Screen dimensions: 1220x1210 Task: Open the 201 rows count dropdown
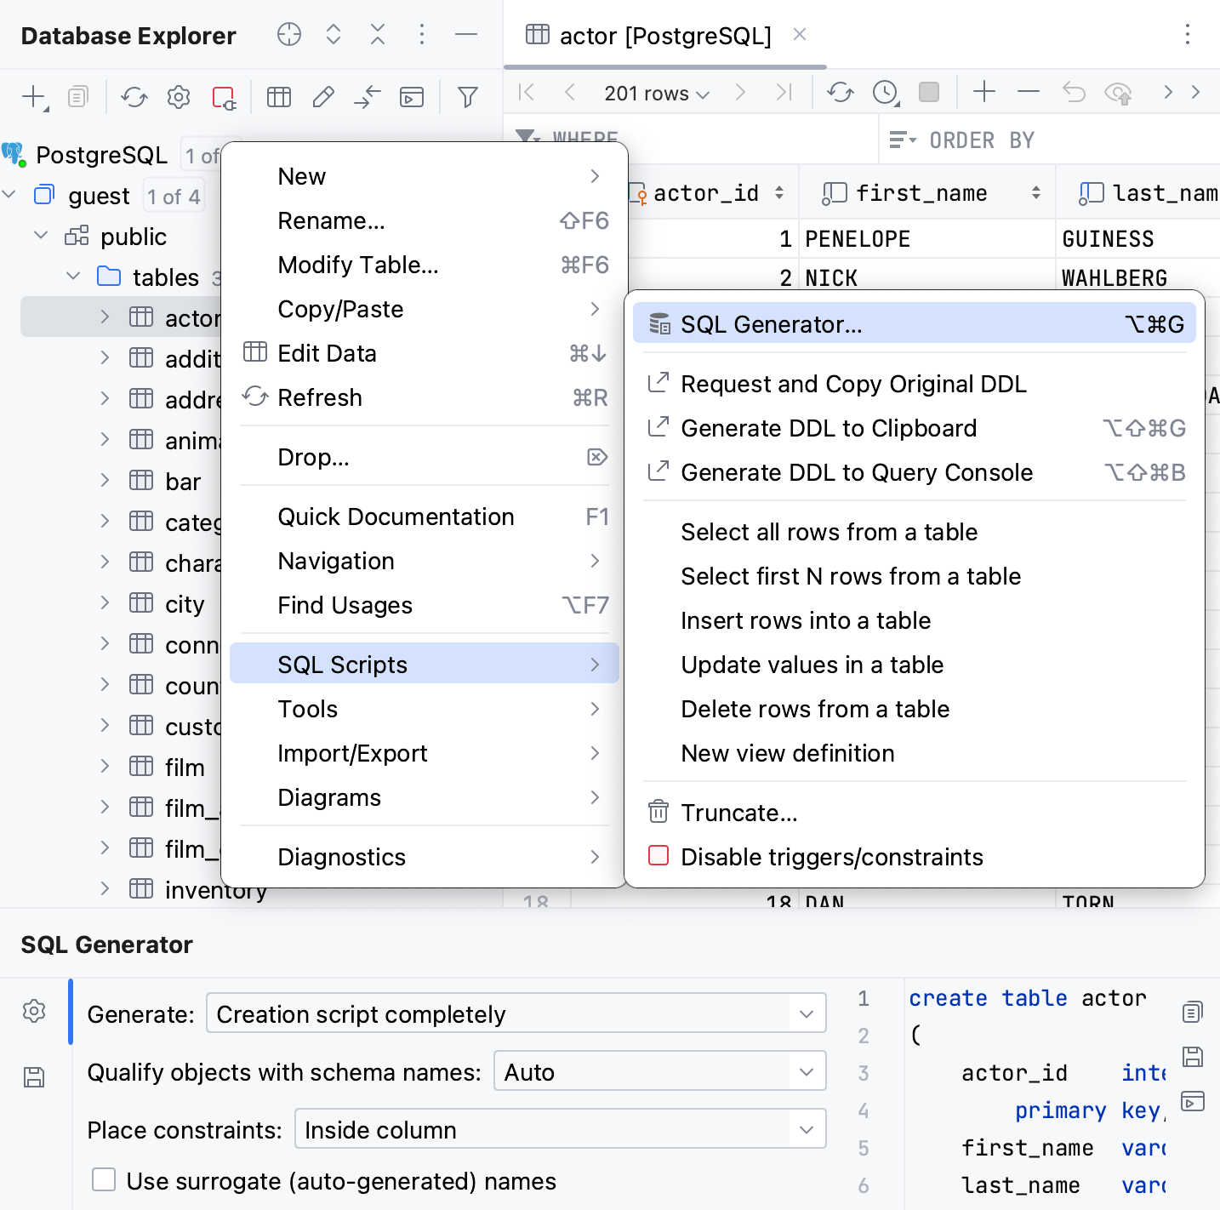pyautogui.click(x=653, y=93)
